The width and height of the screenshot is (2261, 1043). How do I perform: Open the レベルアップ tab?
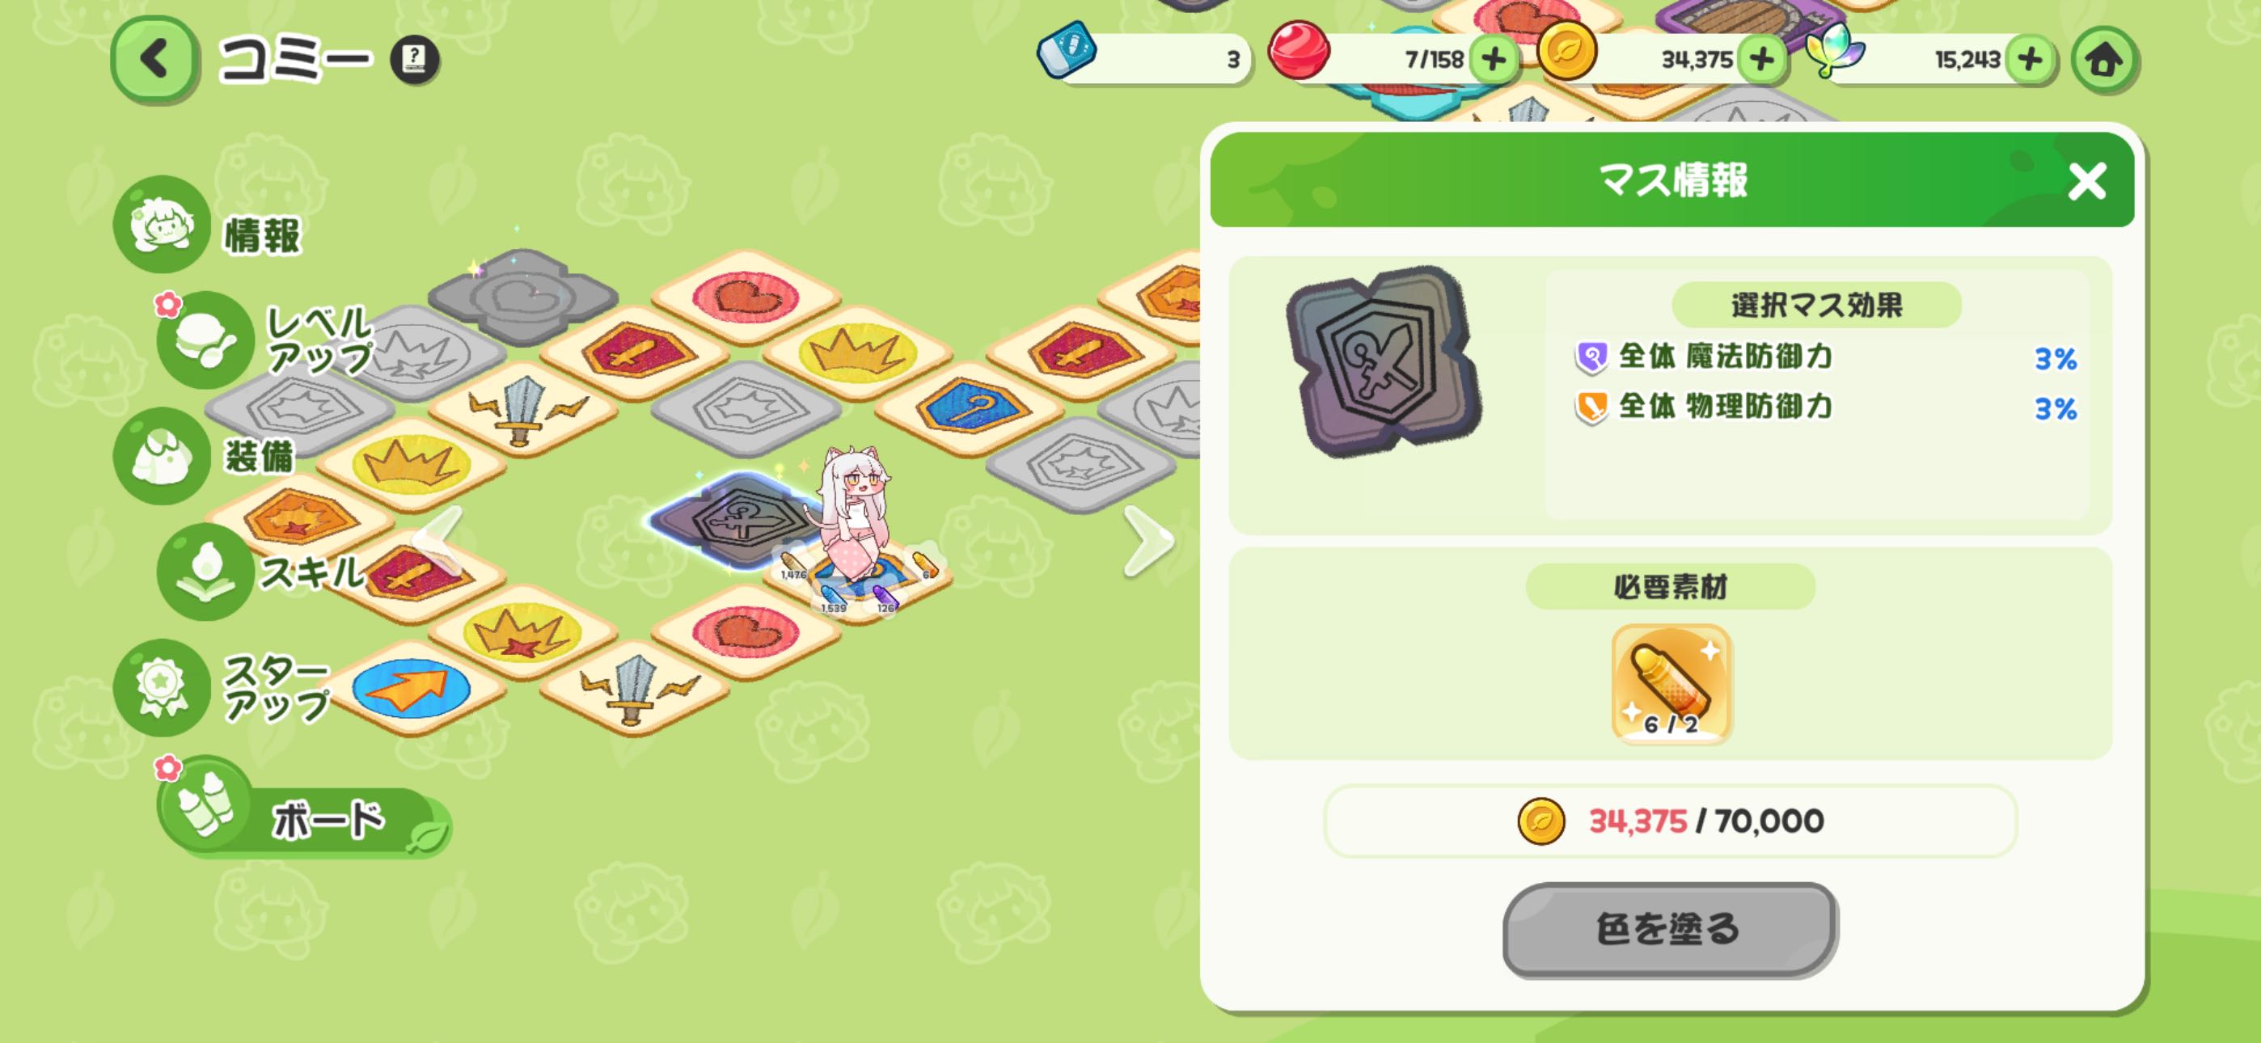[x=264, y=340]
